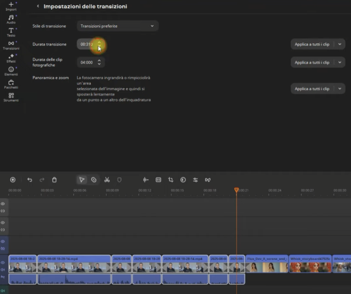Select the fifth clip 2025-08-08 18-28-14.mp4
The image size is (351, 294).
coord(185,264)
